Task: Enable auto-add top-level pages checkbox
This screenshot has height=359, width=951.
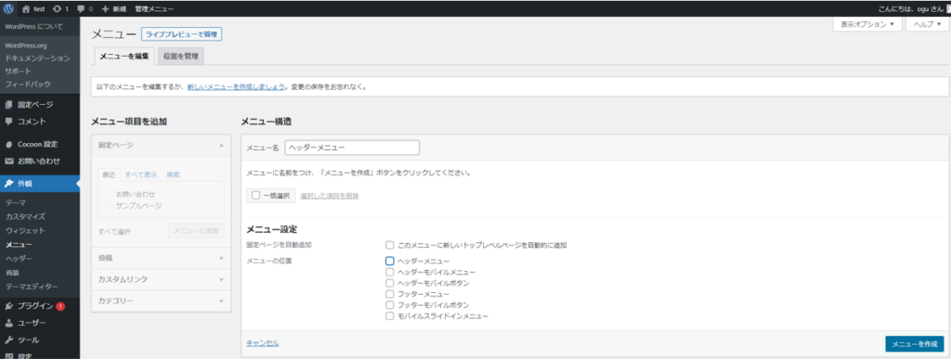Action: click(x=390, y=245)
